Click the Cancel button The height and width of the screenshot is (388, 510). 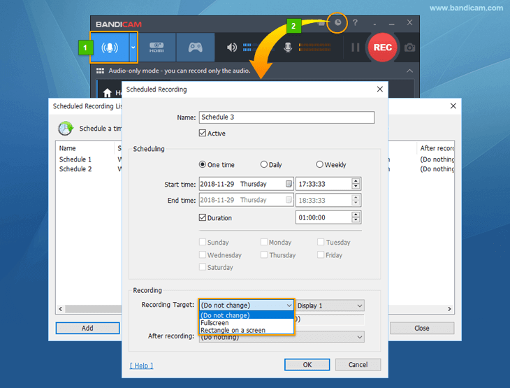[358, 364]
